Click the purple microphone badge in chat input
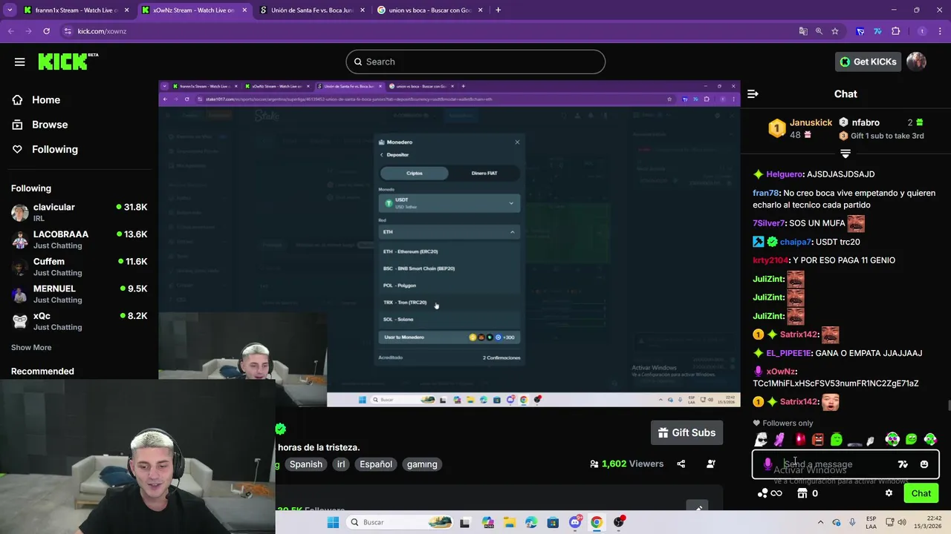This screenshot has height=534, width=951. tap(768, 464)
